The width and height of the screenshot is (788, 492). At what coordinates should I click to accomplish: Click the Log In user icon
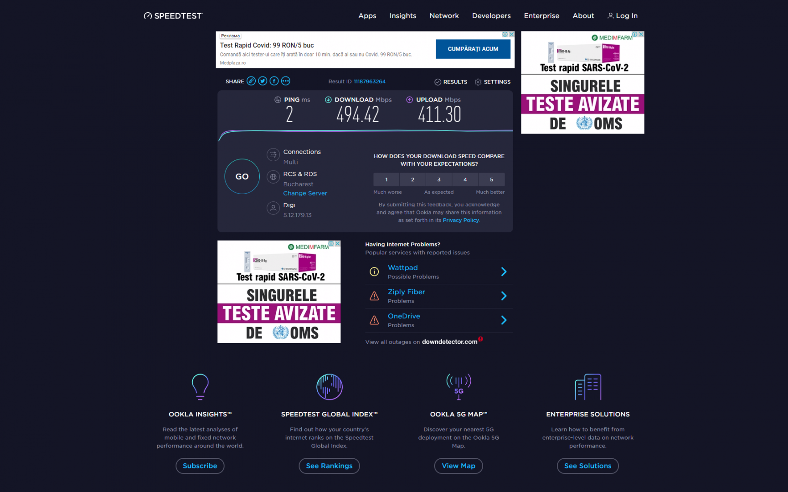click(x=610, y=16)
